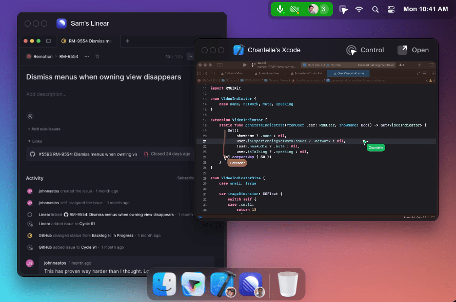Go to previous issue with up chevron
Screen dimensions: 456x302
(190, 57)
